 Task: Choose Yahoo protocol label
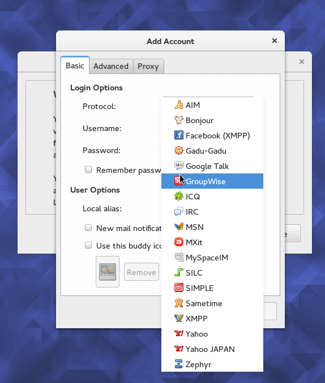click(196, 334)
